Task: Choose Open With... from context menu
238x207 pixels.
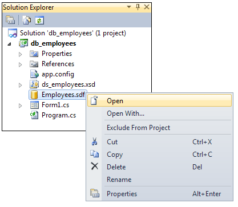Action: coord(159,113)
